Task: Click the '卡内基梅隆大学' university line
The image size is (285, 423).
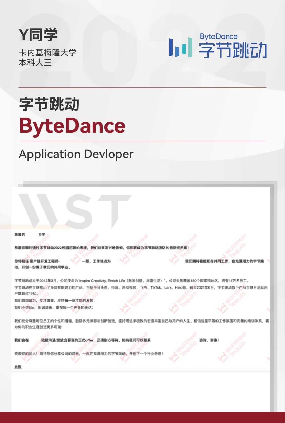Action: tap(47, 53)
